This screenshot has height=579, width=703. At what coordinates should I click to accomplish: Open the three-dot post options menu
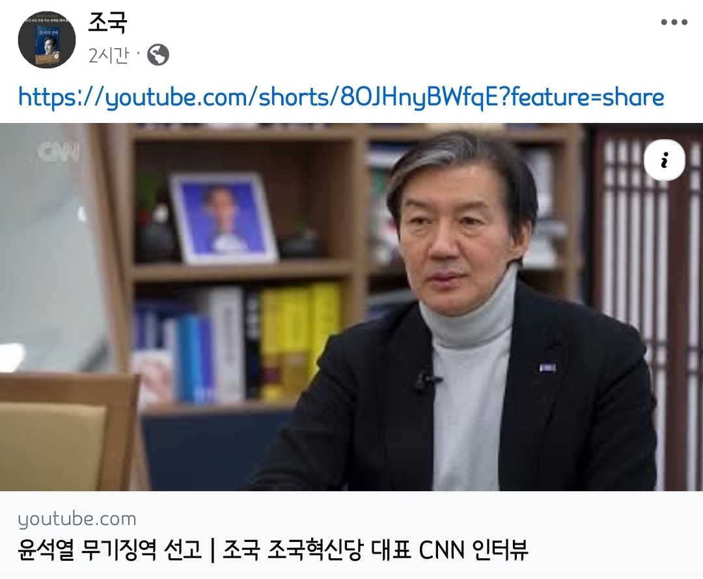coord(674,22)
